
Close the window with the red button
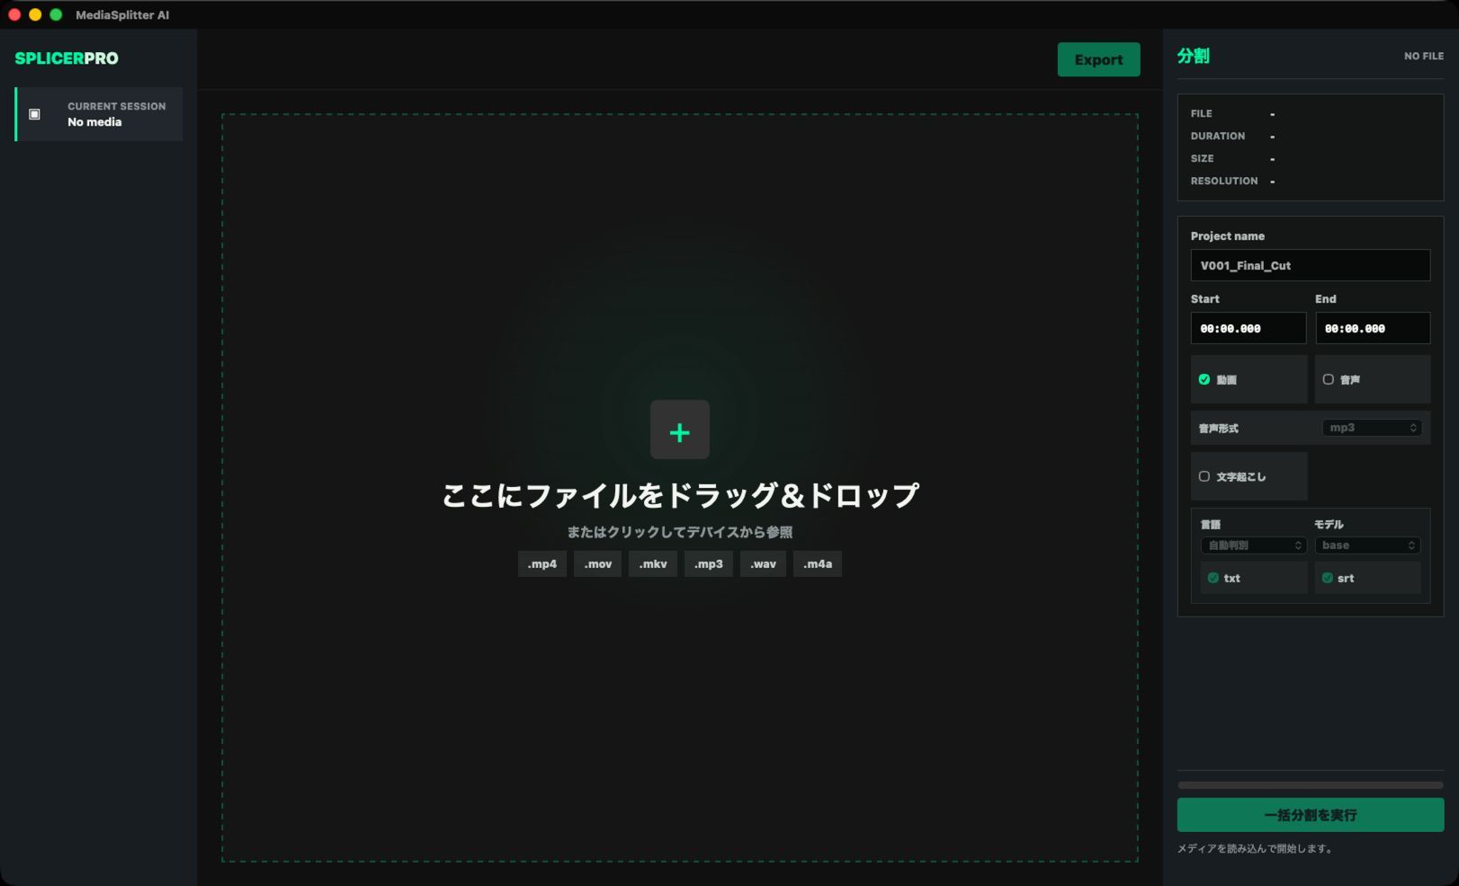coord(14,14)
